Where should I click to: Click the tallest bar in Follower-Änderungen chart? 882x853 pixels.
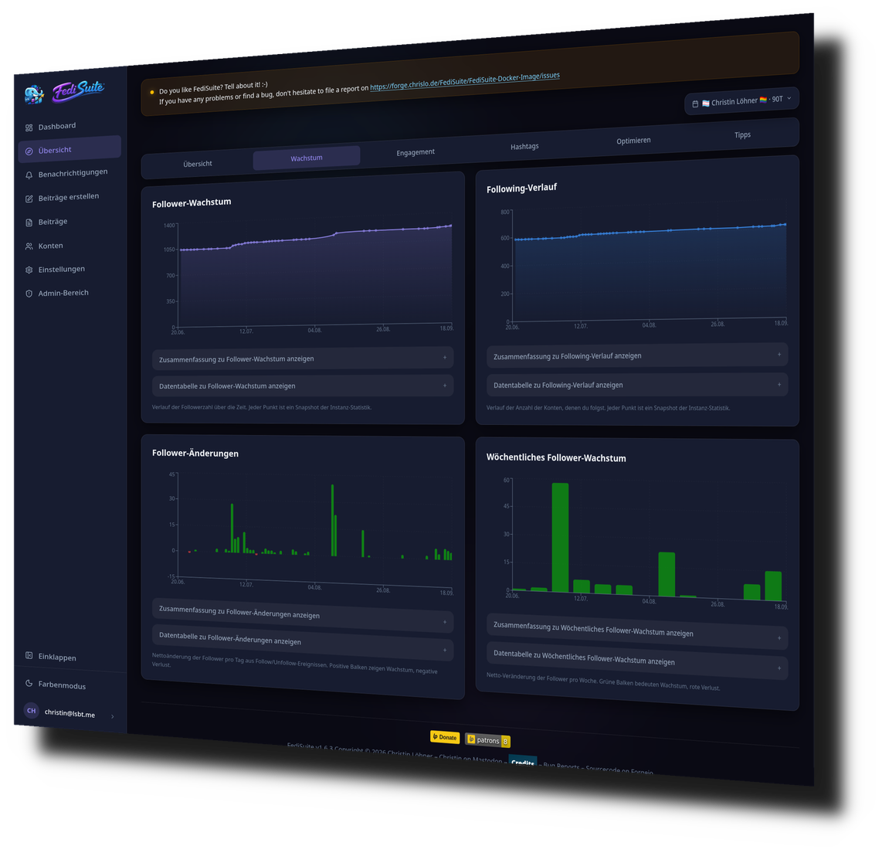(332, 521)
